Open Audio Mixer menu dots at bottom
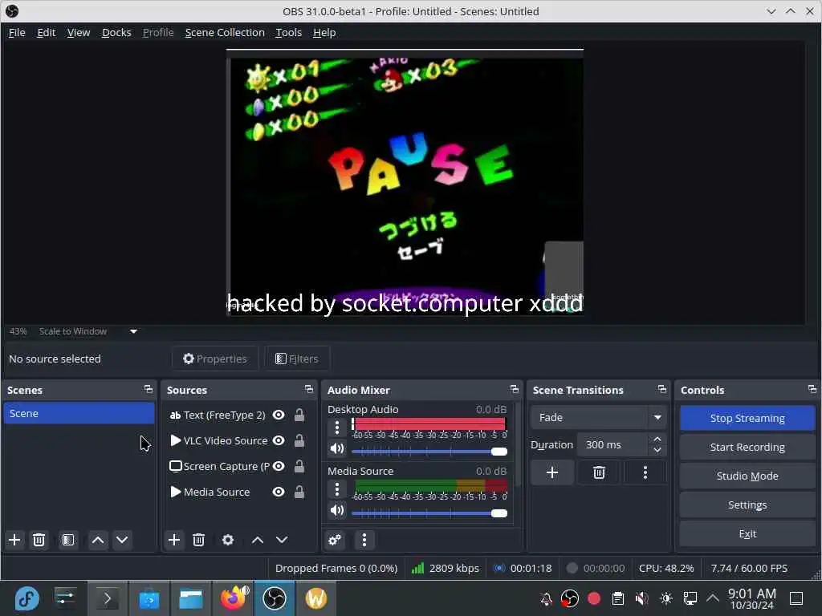The height and width of the screenshot is (616, 822). 364,540
